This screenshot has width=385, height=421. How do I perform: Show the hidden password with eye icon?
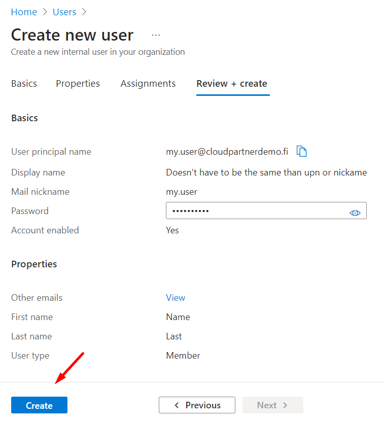[355, 213]
